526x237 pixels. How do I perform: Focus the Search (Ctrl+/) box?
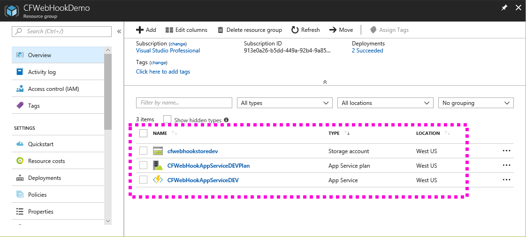click(x=61, y=31)
